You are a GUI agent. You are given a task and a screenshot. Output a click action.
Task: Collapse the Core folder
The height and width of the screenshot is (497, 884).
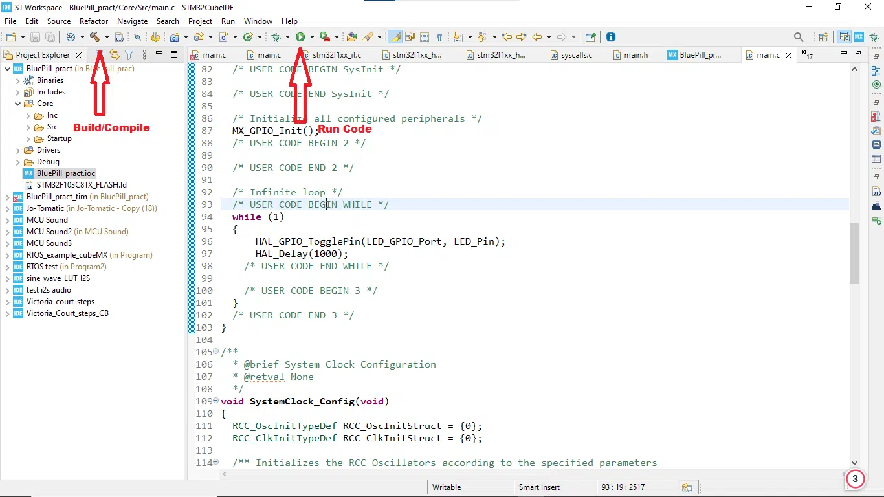coord(18,104)
